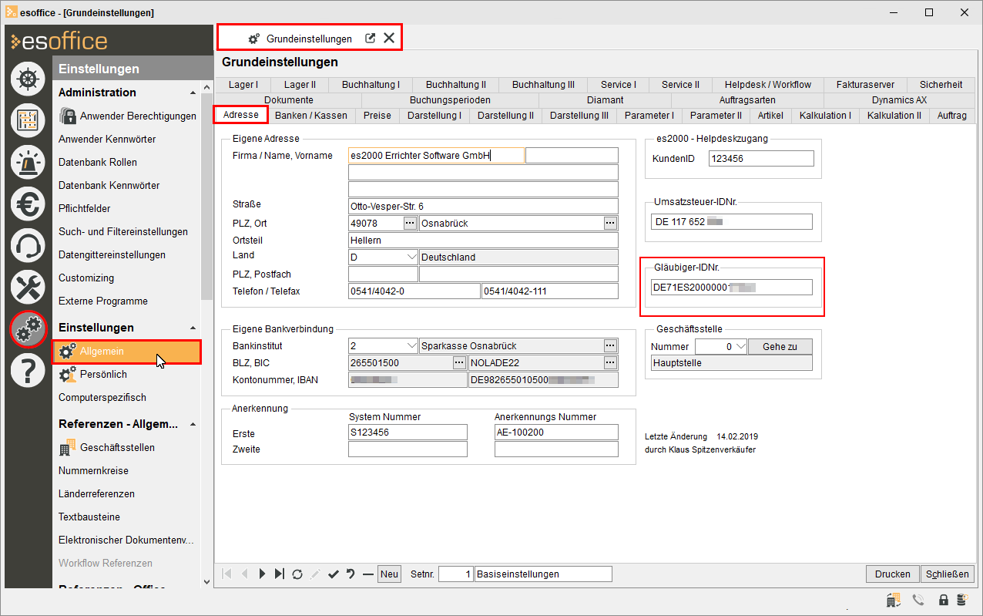
Task: Click the Setnr. field showing 1
Action: 455,574
